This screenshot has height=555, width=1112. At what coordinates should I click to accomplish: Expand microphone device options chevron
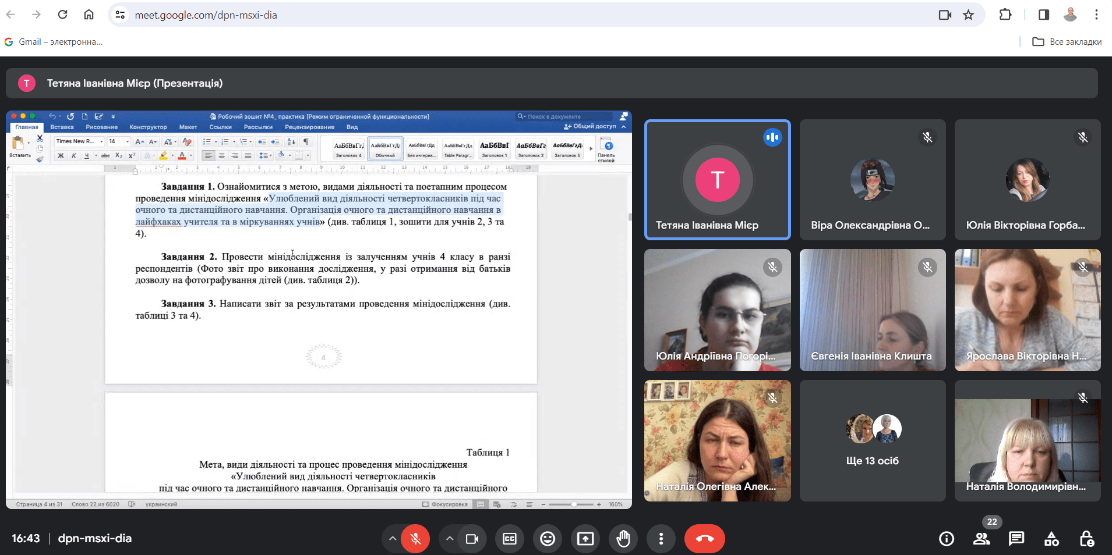(392, 538)
